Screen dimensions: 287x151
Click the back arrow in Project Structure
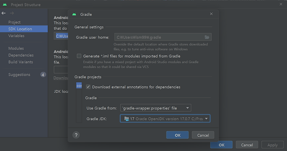3,13
